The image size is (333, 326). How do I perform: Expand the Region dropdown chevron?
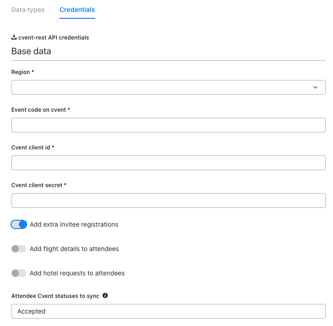316,87
